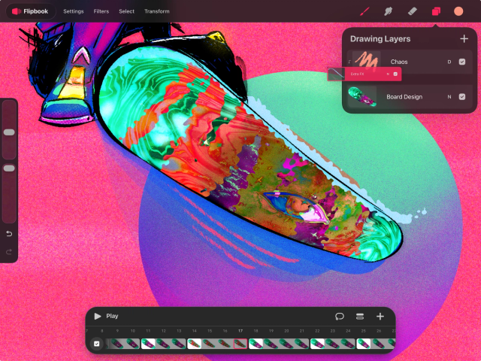Open the Filters menu
This screenshot has height=361, width=481.
[x=101, y=11]
